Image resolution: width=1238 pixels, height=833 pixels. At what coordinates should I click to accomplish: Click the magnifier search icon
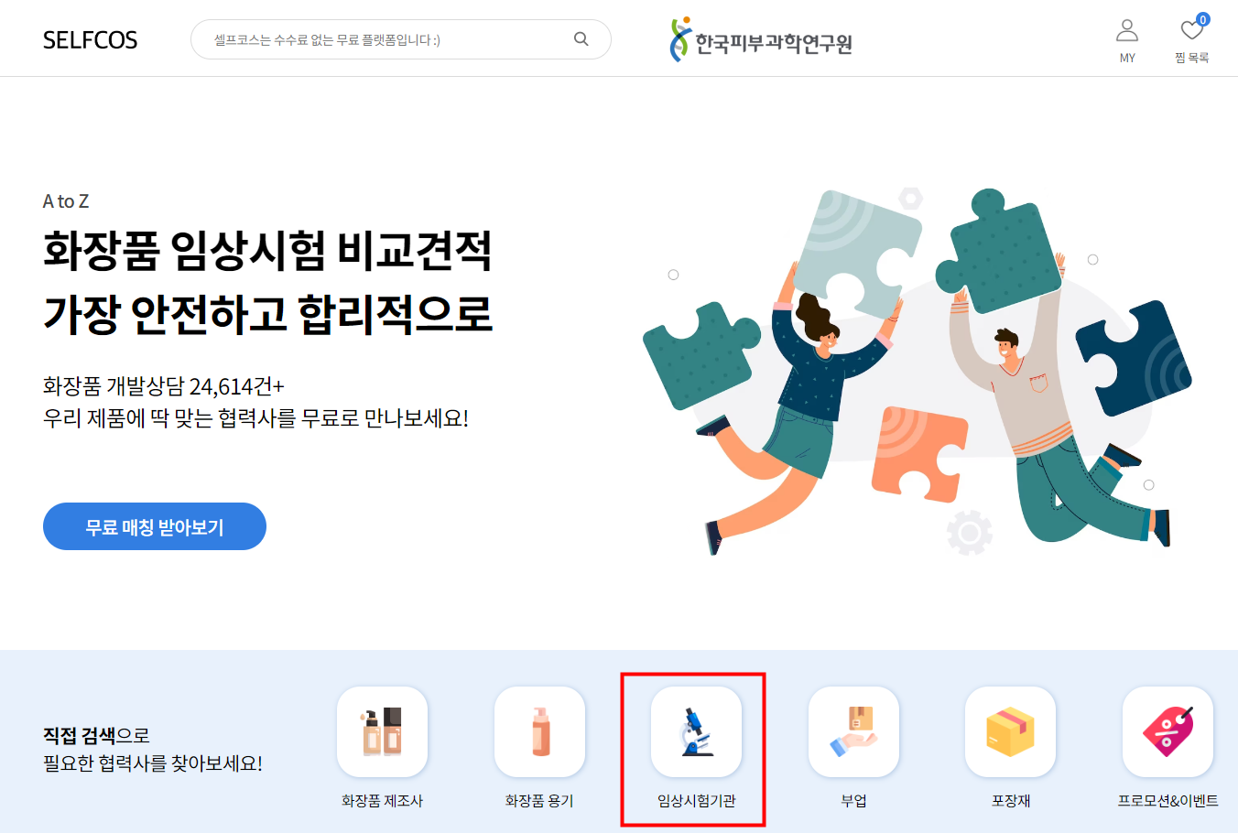pos(581,38)
